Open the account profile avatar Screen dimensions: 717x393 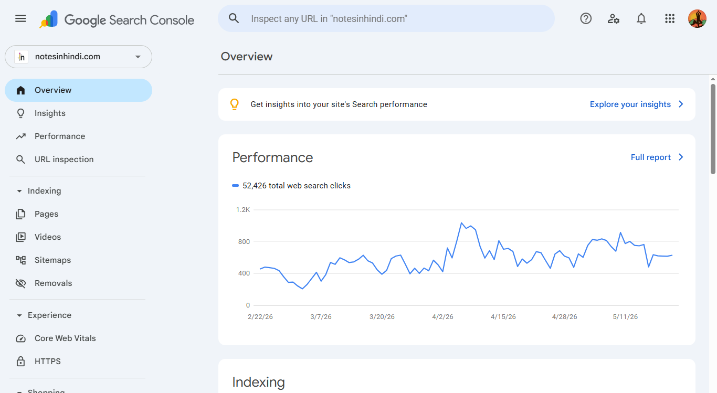[x=697, y=18]
